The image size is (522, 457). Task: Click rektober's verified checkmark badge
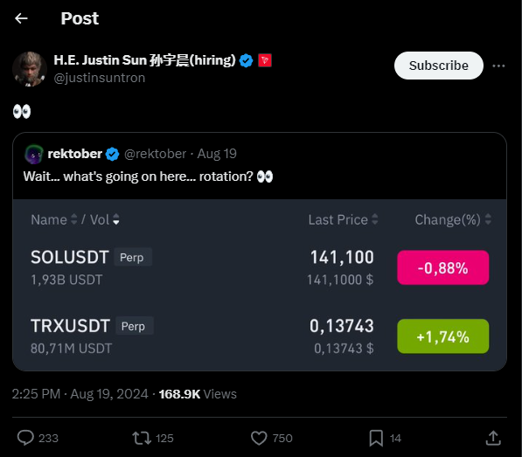112,154
